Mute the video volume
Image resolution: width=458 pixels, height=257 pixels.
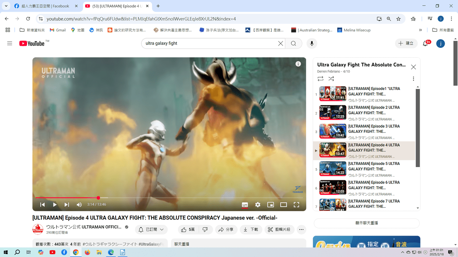79,205
